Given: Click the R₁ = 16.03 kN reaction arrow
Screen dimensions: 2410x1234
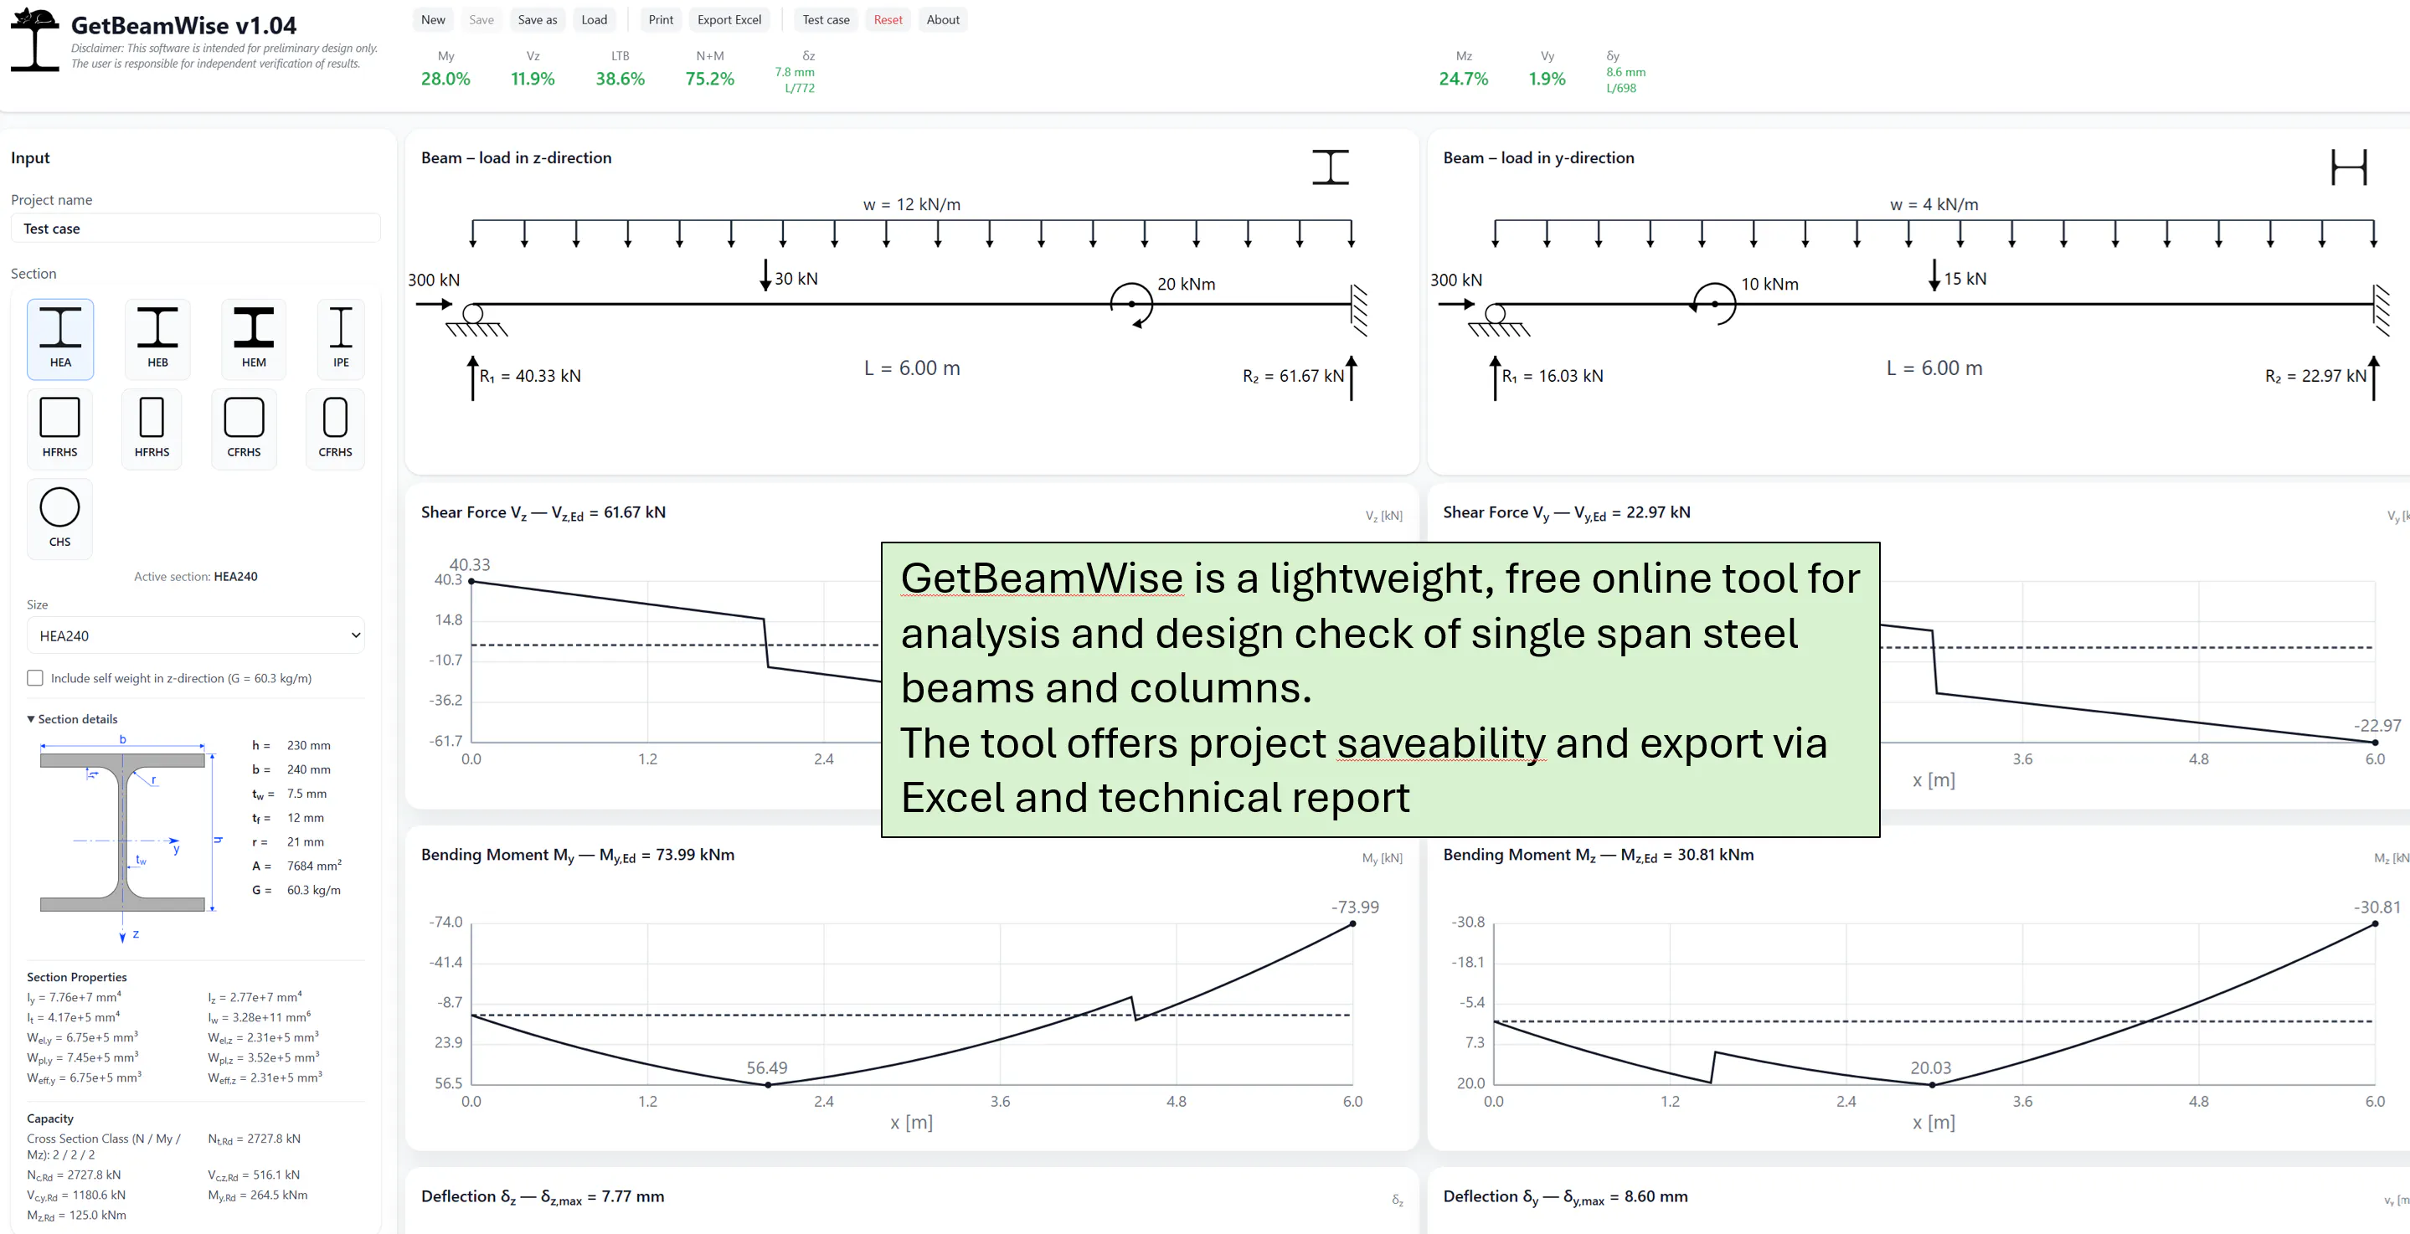Looking at the screenshot, I should coord(1495,378).
